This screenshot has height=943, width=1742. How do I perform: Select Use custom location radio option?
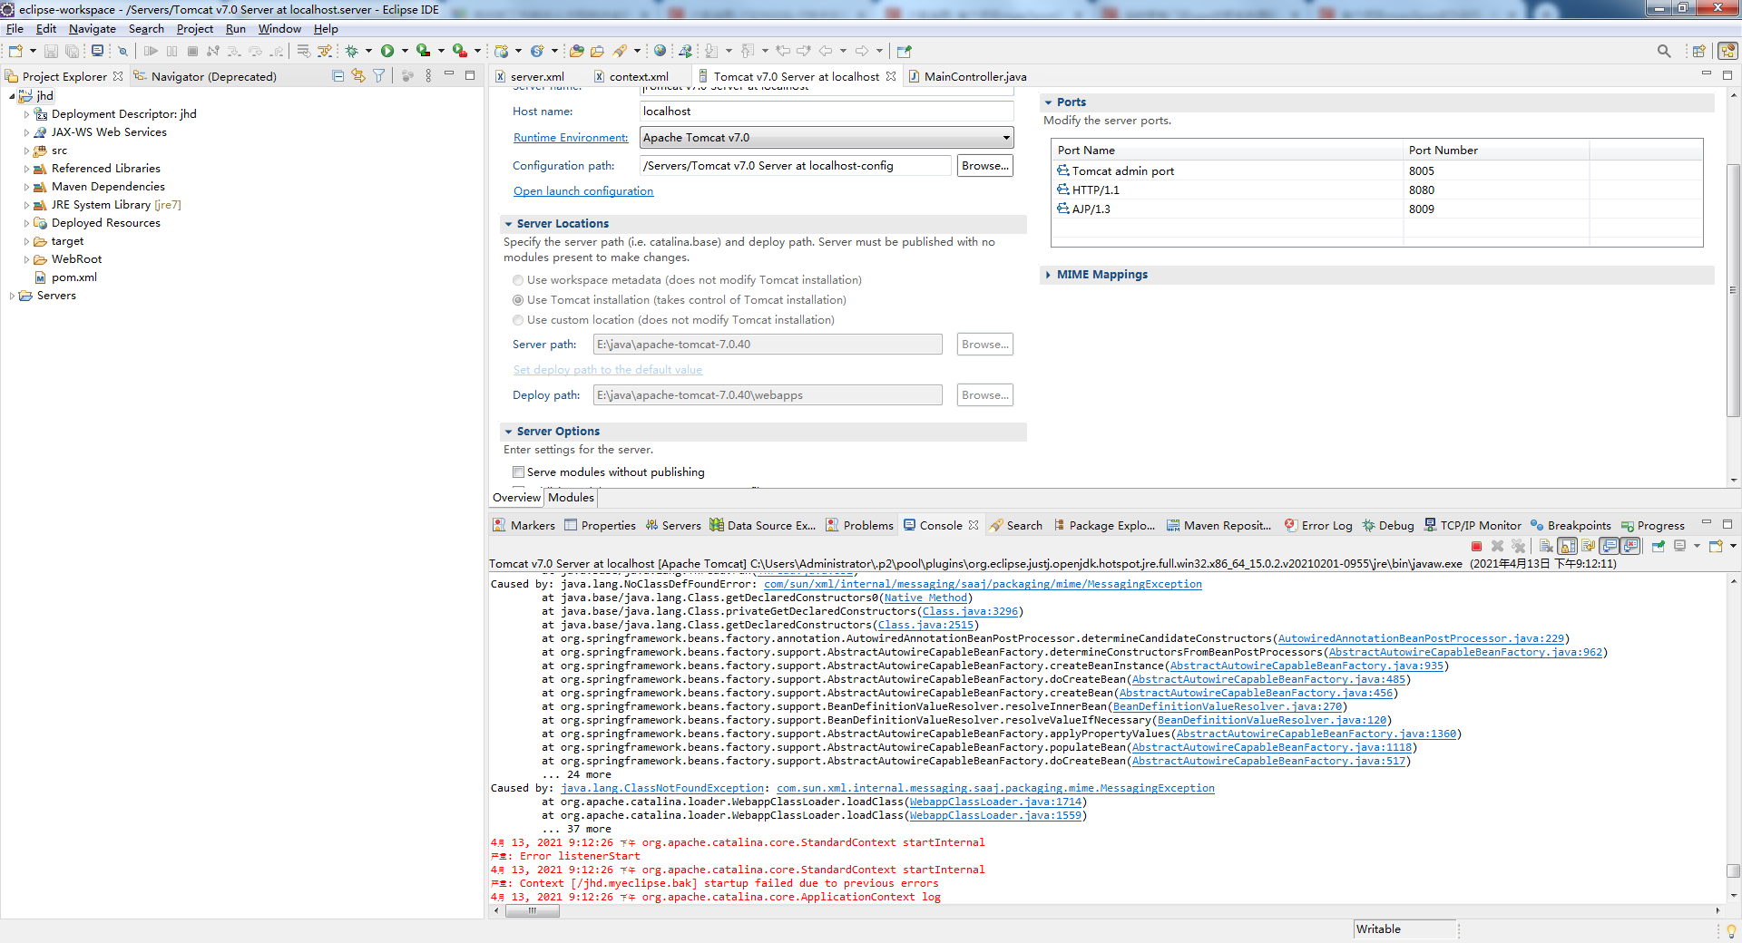click(518, 320)
